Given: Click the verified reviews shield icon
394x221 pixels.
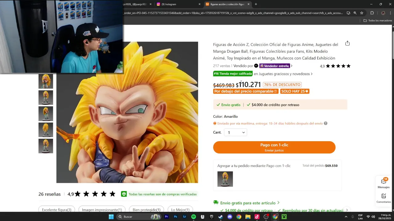Looking at the screenshot, I should tap(124, 194).
